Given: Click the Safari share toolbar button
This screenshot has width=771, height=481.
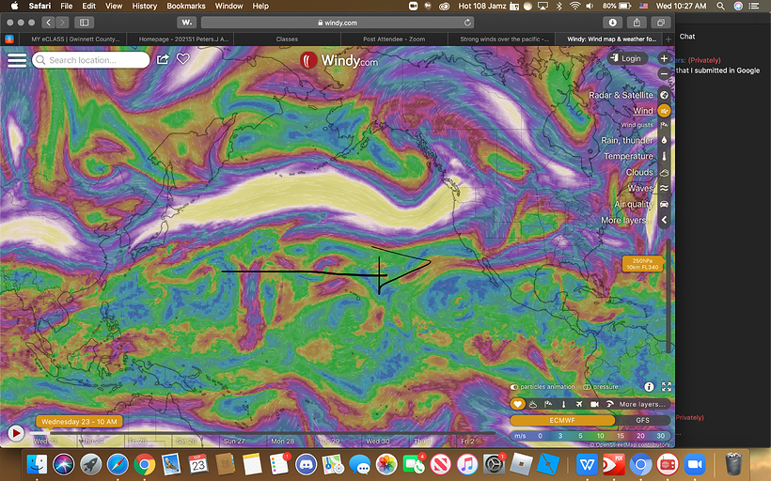Looking at the screenshot, I should coord(637,23).
